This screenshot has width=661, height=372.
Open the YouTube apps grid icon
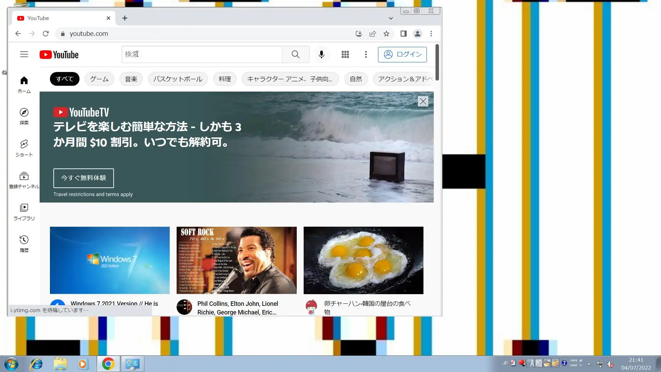345,54
